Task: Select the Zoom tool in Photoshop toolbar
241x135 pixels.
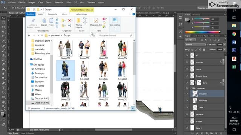Action: [x=3, y=106]
